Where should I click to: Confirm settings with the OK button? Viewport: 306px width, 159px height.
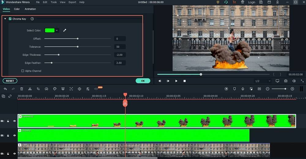tap(143, 81)
